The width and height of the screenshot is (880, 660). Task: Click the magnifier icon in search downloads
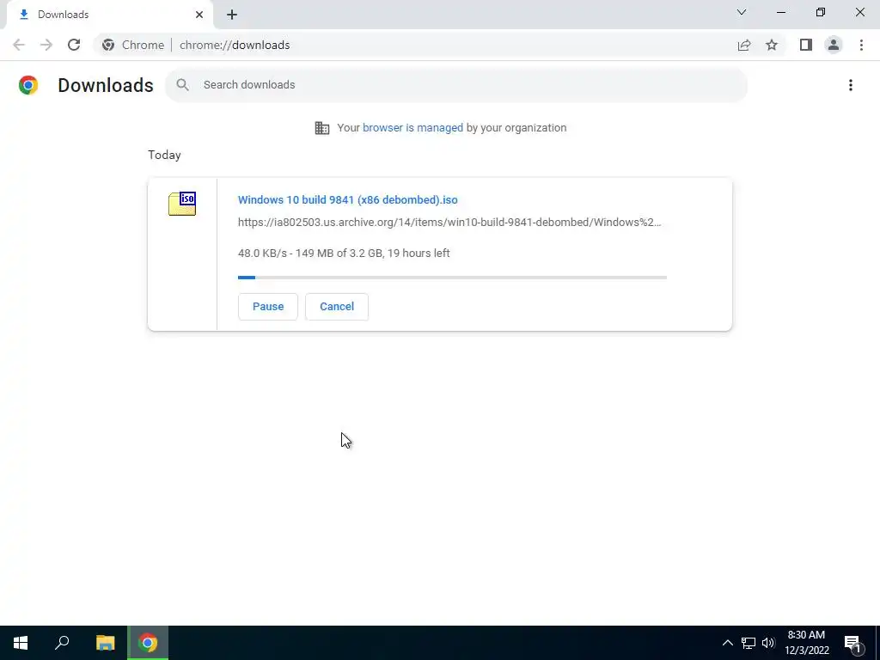click(x=182, y=85)
